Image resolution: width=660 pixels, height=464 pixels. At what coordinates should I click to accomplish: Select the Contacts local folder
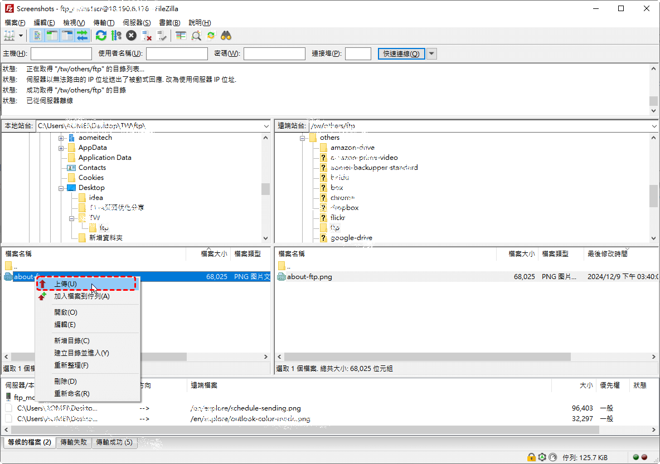[x=92, y=168]
